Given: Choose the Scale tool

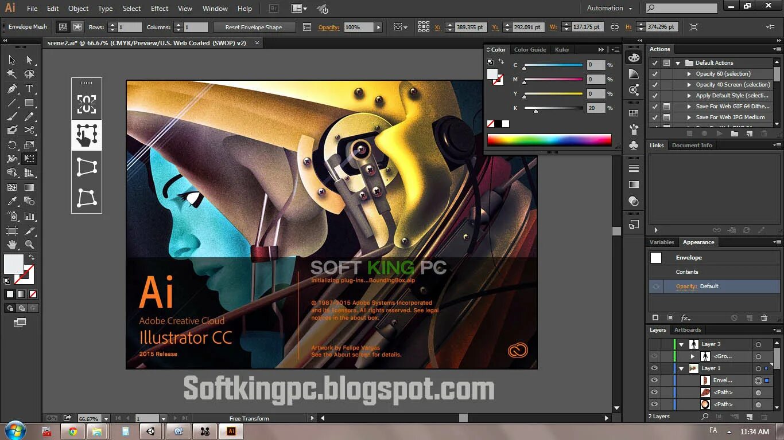Looking at the screenshot, I should 29,145.
